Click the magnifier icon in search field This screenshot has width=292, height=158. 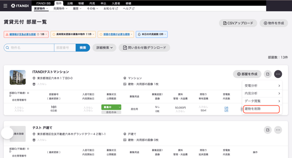tap(7, 48)
